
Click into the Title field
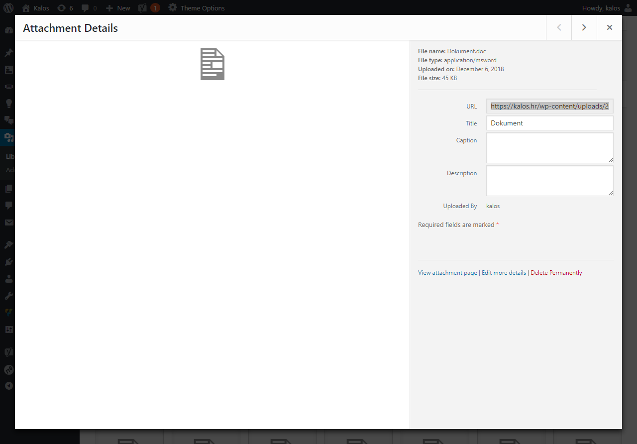tap(549, 123)
